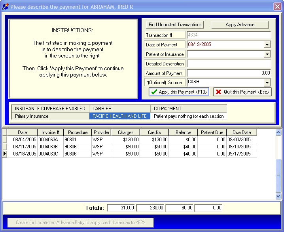This screenshot has height=232, width=284.
Task: Click the Detailed Description text field
Action: [x=229, y=64]
